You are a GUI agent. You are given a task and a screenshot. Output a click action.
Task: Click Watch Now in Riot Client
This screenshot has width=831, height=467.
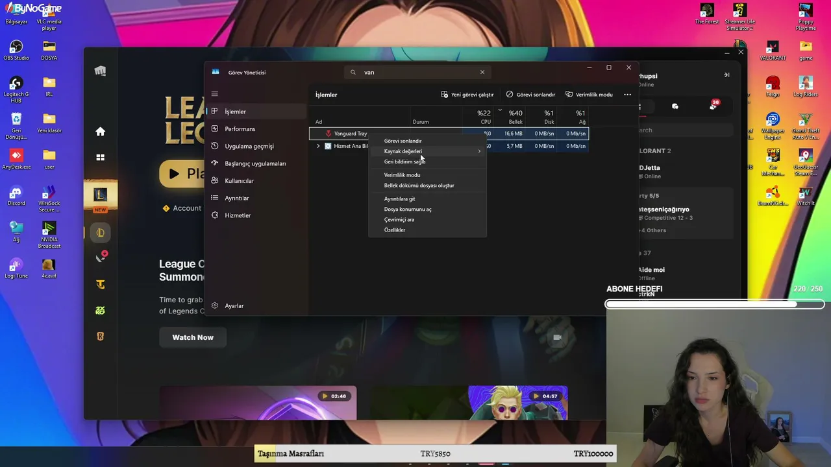(x=193, y=337)
